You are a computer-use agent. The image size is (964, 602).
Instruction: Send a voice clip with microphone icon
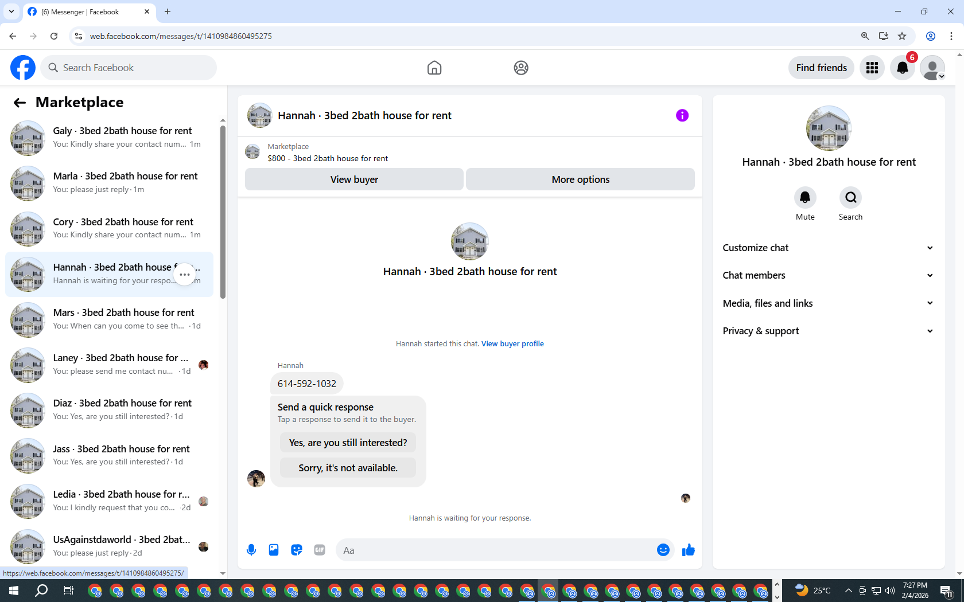coord(251,550)
